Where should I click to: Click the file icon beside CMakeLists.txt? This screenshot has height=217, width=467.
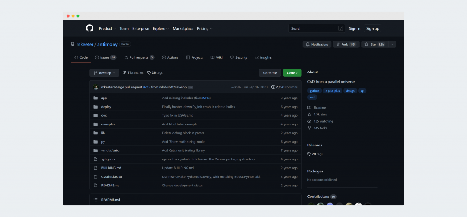click(x=96, y=176)
